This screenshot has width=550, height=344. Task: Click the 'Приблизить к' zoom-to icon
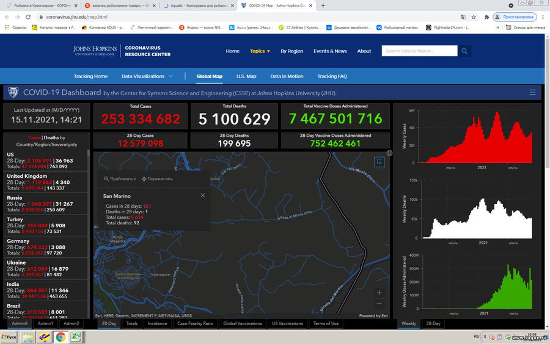[106, 179]
